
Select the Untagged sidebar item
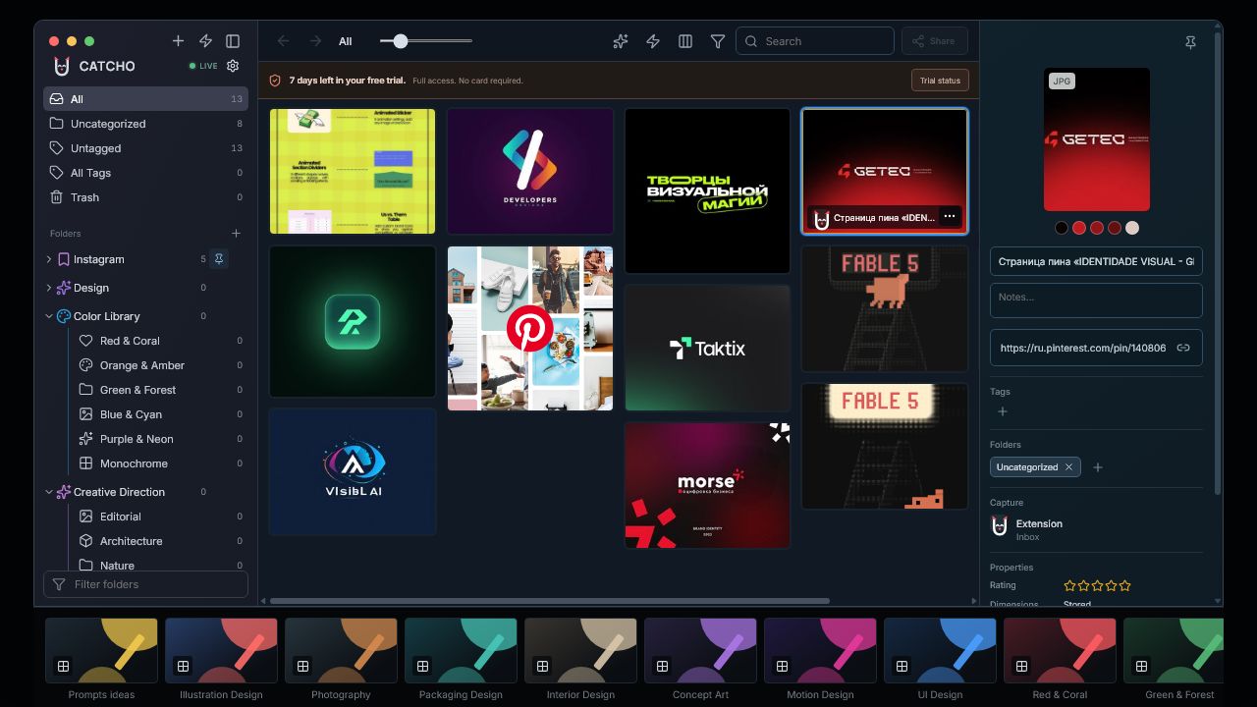145,148
